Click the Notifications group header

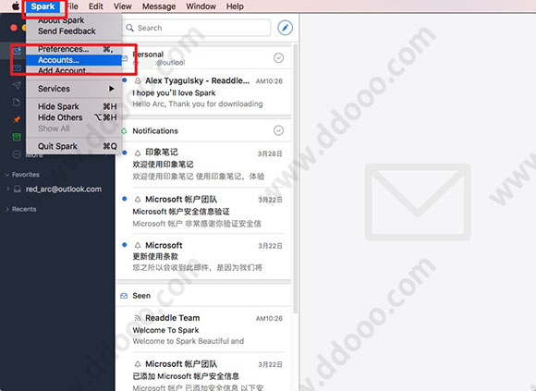pos(203,130)
